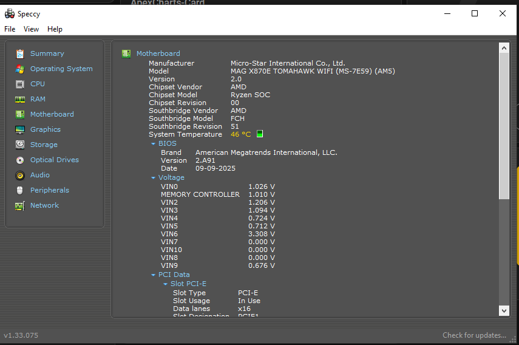This screenshot has height=345, width=519.
Task: Open the View menu
Action: click(x=31, y=29)
